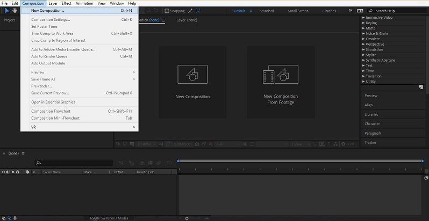Toggle the lock column in timeline
Viewport: 429px width, 221px height.
18,172
